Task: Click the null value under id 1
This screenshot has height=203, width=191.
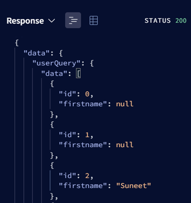Action: click(x=125, y=145)
